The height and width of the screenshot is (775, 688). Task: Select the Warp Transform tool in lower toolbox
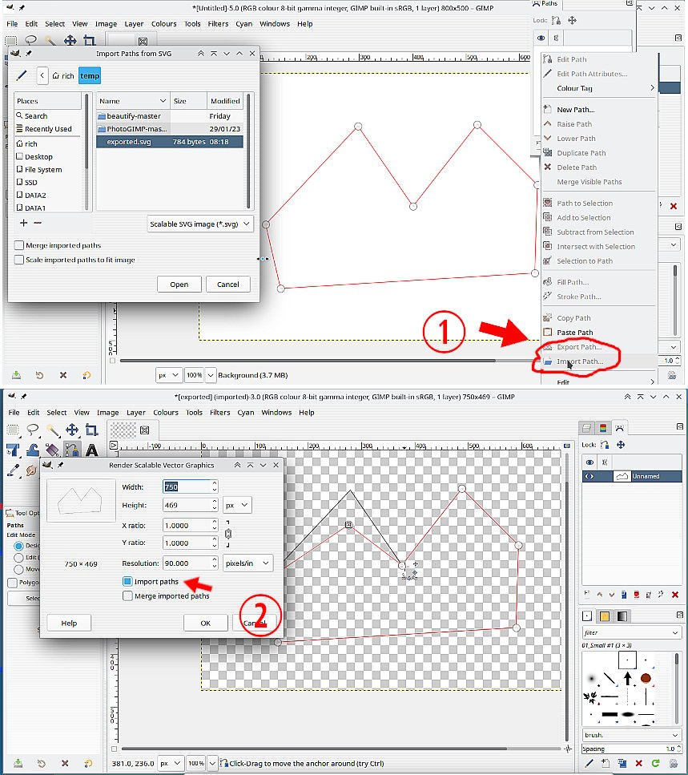[x=33, y=450]
